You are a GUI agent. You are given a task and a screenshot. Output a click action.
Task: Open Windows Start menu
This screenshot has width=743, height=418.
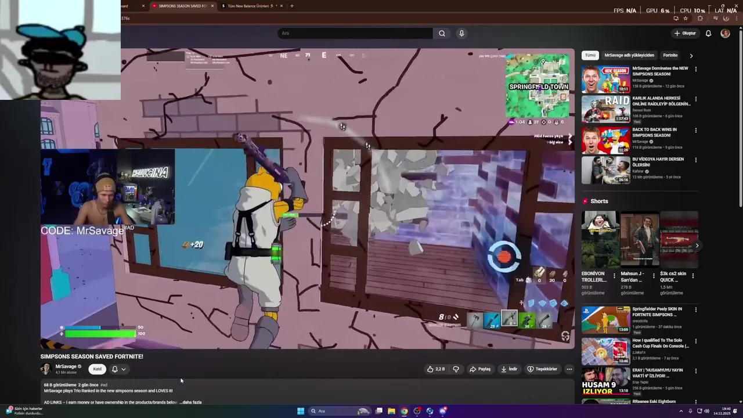tap(301, 411)
